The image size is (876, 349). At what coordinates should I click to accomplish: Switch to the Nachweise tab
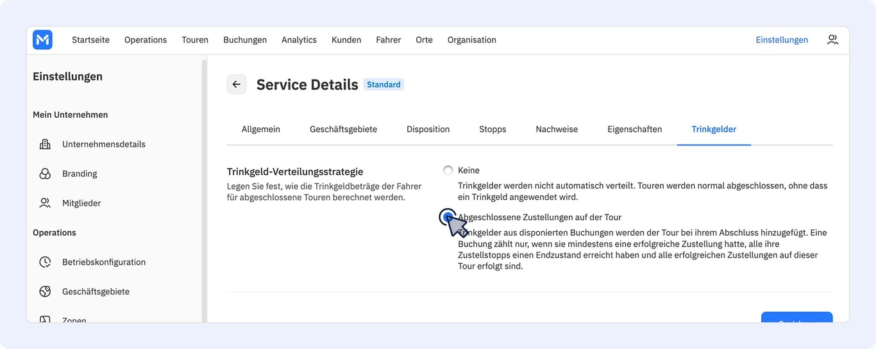pos(557,129)
